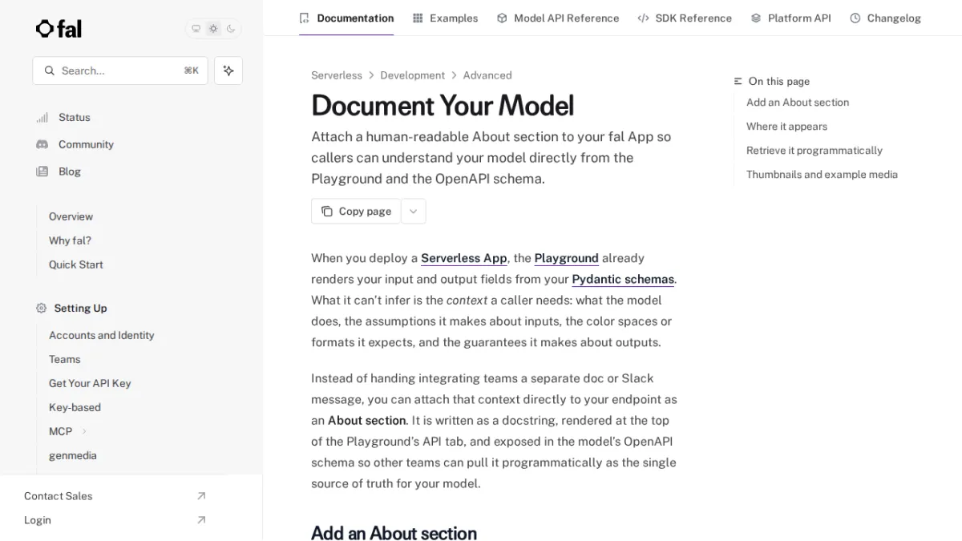Screen dimensions: 962x541
Task: Click the Copy page button
Action: pyautogui.click(x=356, y=212)
